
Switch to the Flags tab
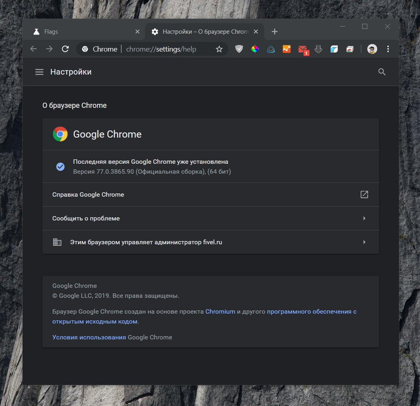(x=84, y=32)
